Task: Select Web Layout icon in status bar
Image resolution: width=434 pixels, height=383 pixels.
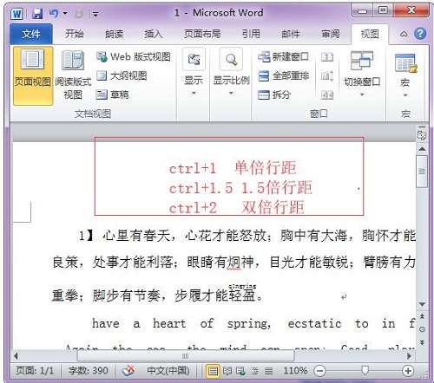Action: coord(240,371)
